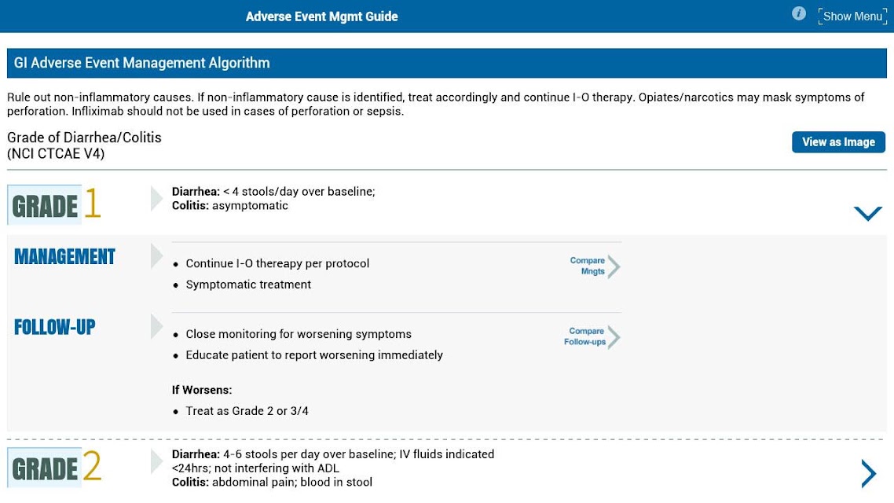The image size is (894, 503).
Task: Select the Grade 1 badge
Action: point(55,204)
